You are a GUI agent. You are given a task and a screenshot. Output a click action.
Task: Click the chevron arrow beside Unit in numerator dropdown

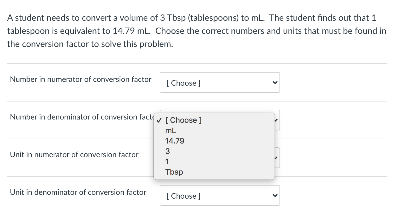coord(276,158)
